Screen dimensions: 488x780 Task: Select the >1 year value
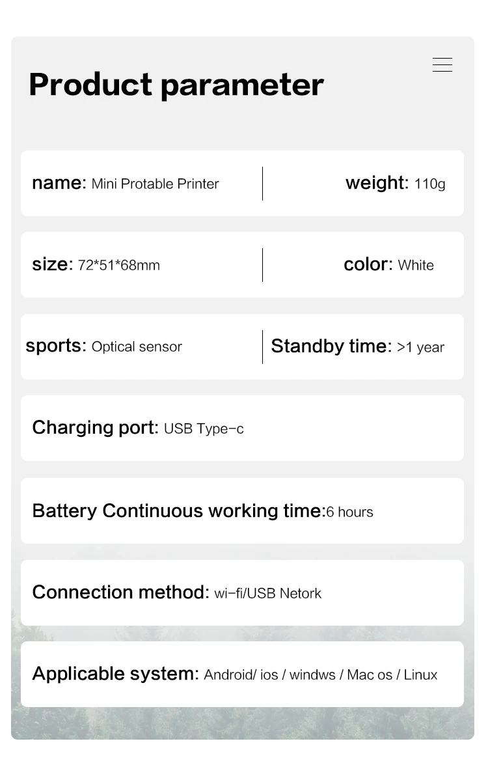420,348
